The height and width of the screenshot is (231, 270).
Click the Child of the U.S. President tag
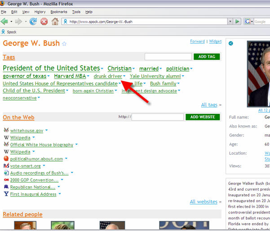tap(34, 90)
